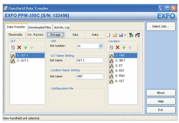Click the Select Unit... button

(x=161, y=26)
